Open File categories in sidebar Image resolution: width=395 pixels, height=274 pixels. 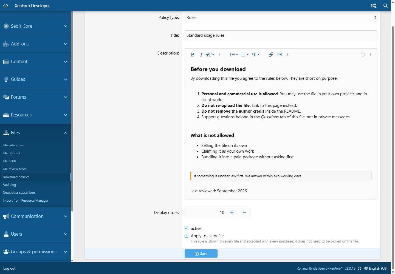[13, 145]
